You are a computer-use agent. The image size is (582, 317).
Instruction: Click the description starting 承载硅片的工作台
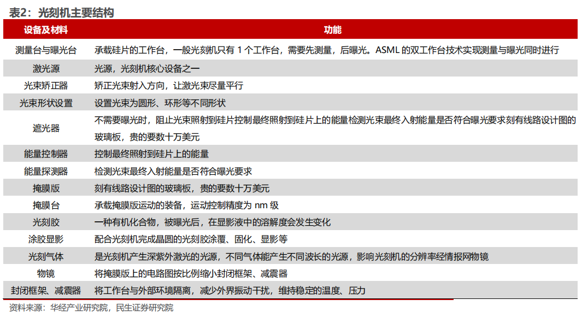click(x=327, y=50)
